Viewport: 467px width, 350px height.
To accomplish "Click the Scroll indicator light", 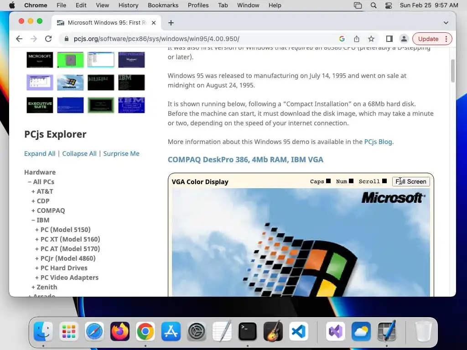I will point(384,181).
